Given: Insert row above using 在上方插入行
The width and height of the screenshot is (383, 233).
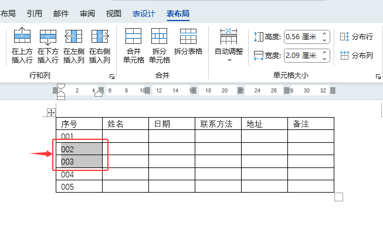Looking at the screenshot, I should coord(22,45).
